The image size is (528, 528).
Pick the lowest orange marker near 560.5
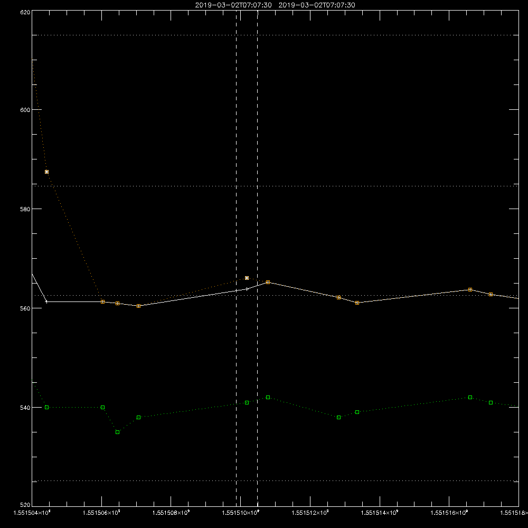coord(138,306)
